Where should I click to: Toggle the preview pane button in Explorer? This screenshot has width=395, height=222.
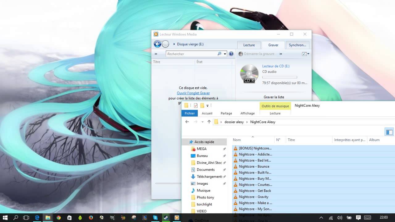pos(389,132)
